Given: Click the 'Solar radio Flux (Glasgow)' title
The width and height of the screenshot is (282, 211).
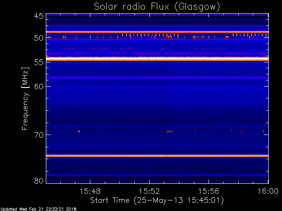Looking at the screenshot, I should click(x=157, y=7).
